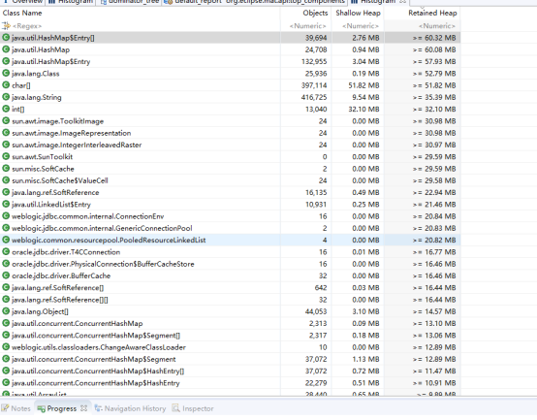The width and height of the screenshot is (537, 420).
Task: Sort by the Retained Heap column header
Action: (x=422, y=13)
